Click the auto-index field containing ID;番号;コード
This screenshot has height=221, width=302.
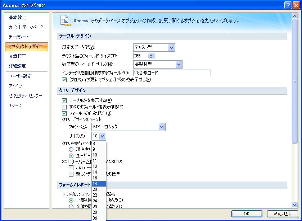(x=172, y=73)
